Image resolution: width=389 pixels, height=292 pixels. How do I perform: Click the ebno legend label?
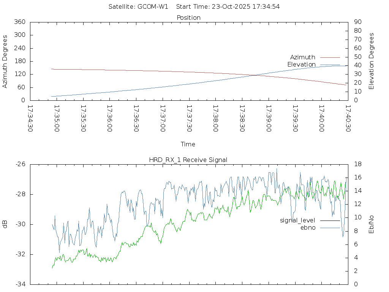click(x=308, y=227)
